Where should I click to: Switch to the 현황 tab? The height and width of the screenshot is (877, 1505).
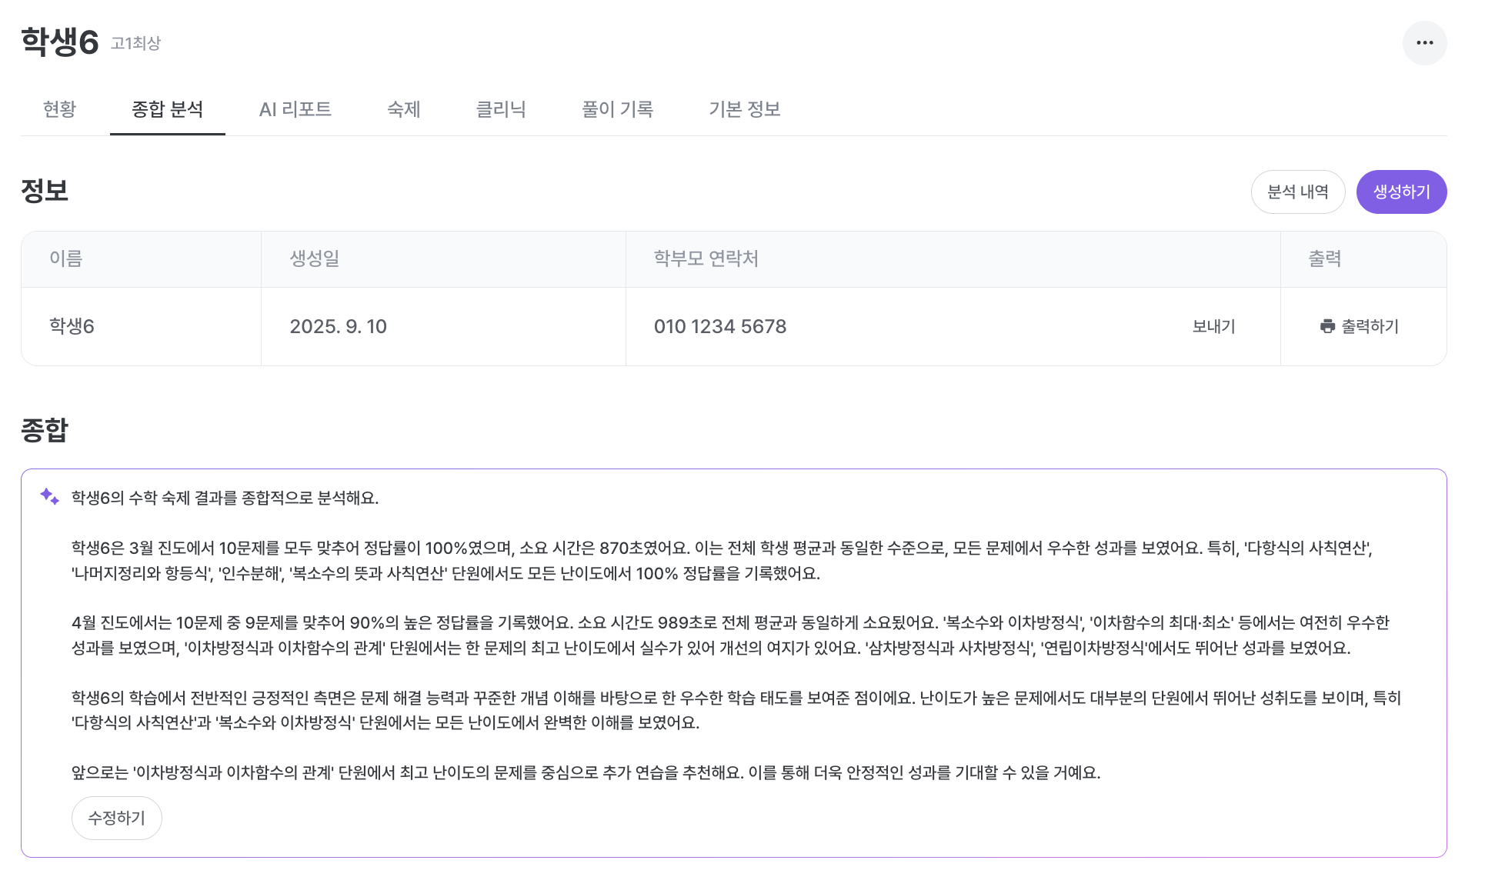(59, 109)
